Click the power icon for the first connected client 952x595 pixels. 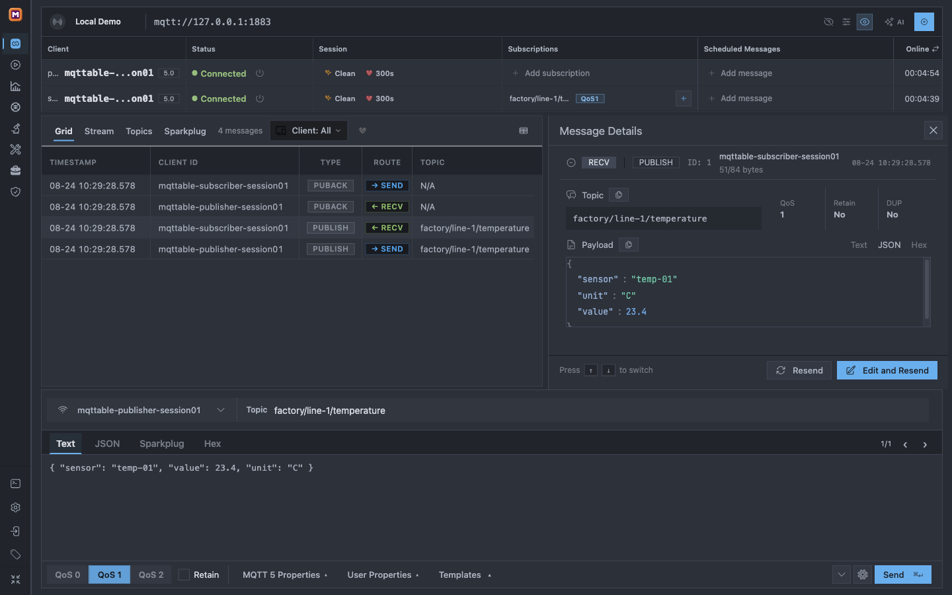[x=260, y=73]
